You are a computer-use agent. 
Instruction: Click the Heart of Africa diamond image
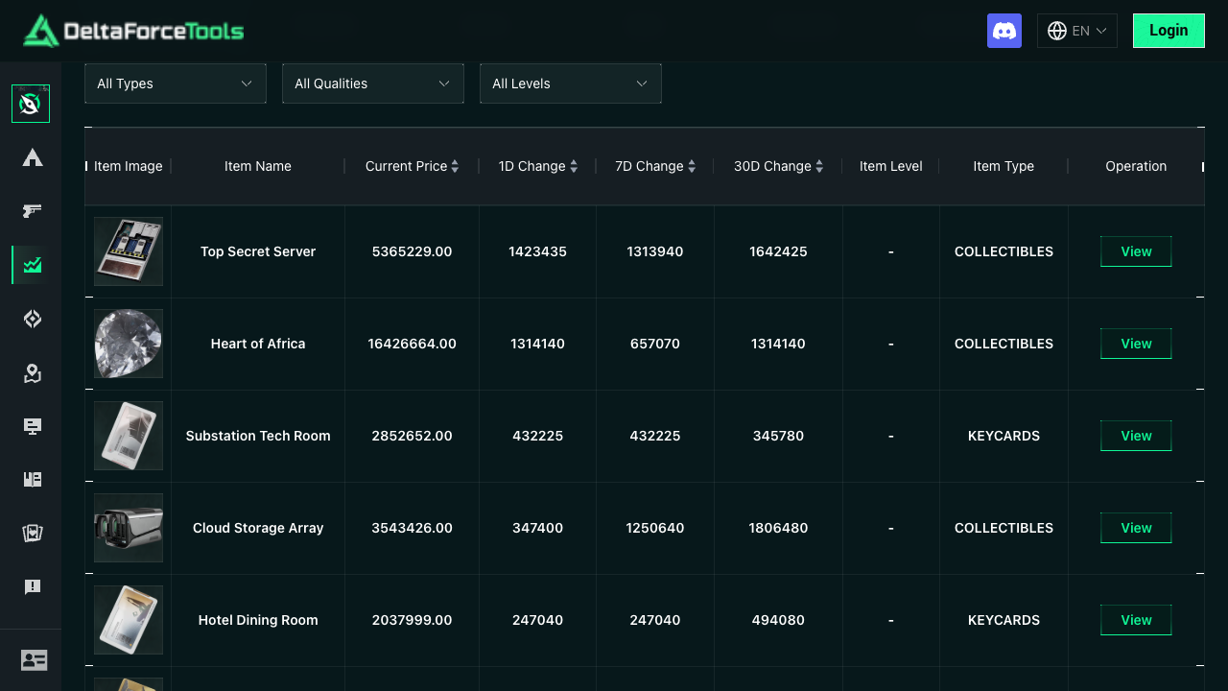(x=129, y=344)
